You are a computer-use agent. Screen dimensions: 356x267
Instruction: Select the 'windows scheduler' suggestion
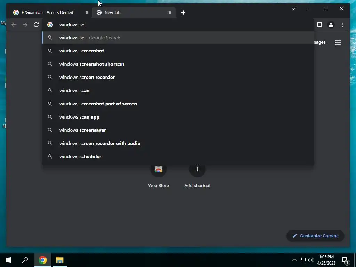178,156
